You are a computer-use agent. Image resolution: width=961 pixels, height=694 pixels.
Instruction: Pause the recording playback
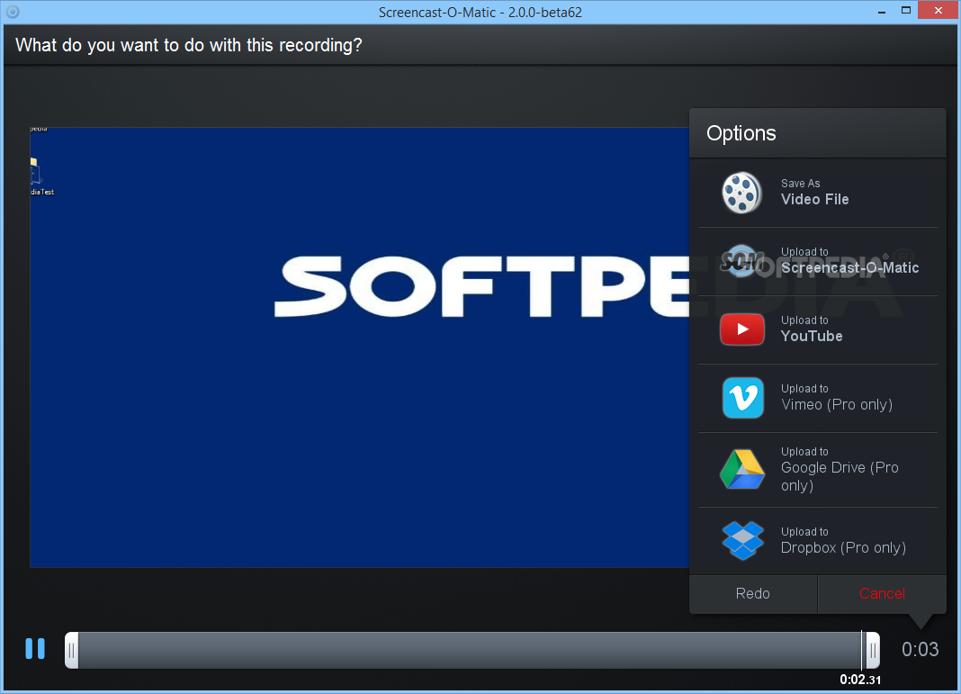pyautogui.click(x=35, y=649)
